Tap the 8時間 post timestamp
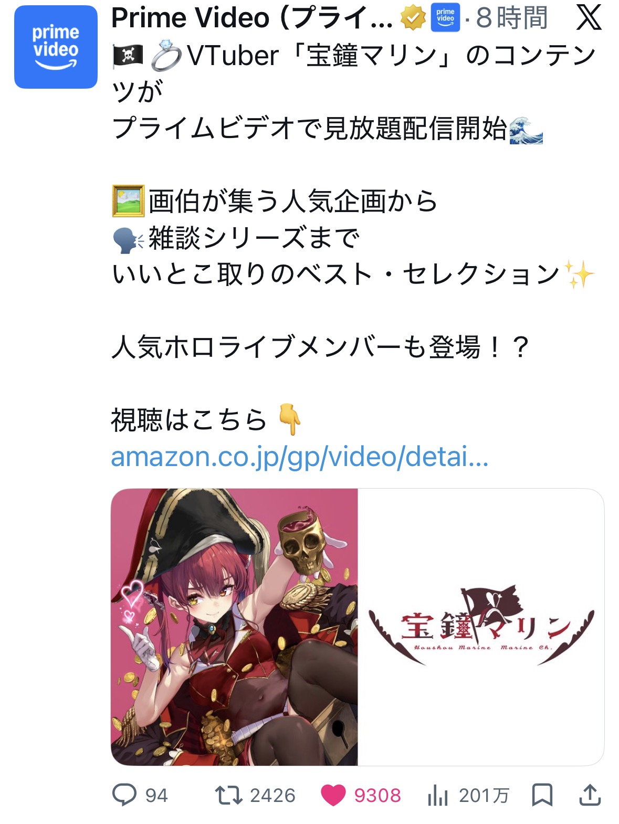This screenshot has width=619, height=824. tap(512, 18)
